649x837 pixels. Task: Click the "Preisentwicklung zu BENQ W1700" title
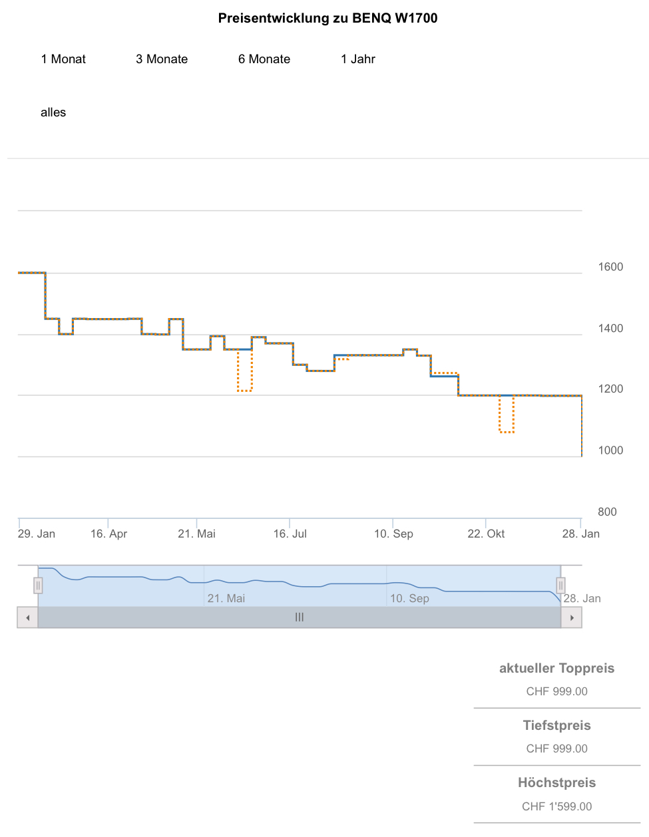pyautogui.click(x=327, y=19)
